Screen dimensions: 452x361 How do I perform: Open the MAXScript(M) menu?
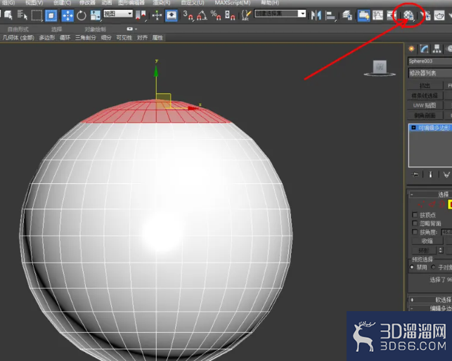[x=233, y=3]
